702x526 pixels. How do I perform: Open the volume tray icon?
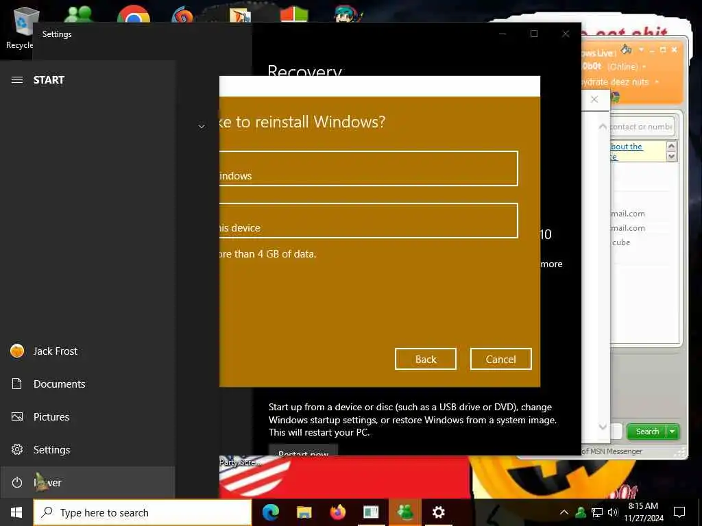coord(612,512)
